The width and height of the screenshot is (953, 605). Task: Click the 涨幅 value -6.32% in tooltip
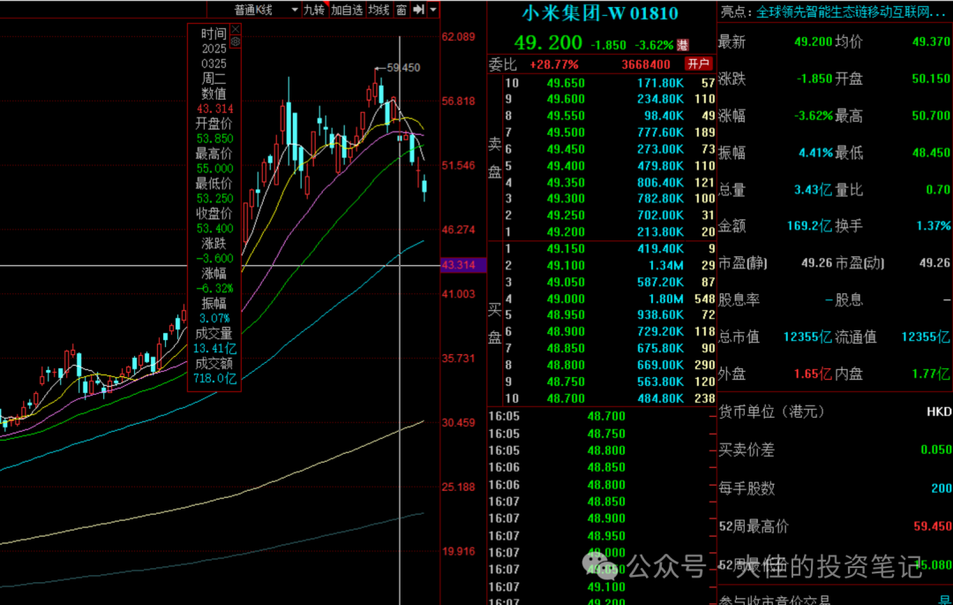click(214, 288)
